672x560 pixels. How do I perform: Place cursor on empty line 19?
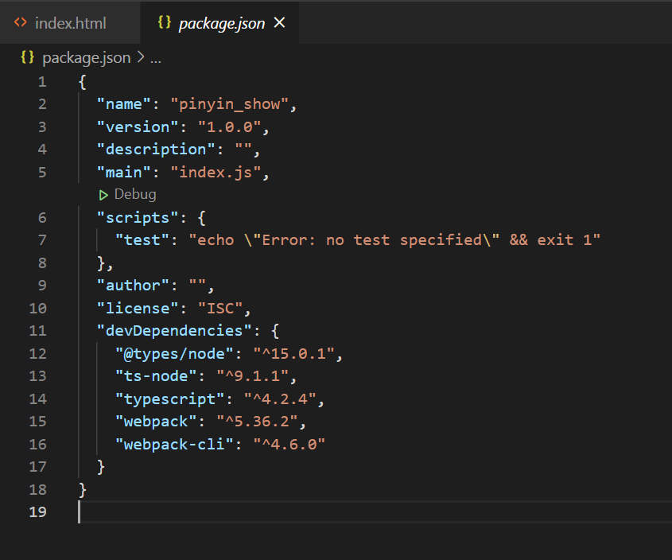[x=375, y=511]
